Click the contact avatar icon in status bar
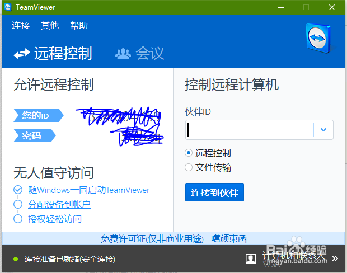Viewport: 347px width, 273px height. click(251, 258)
